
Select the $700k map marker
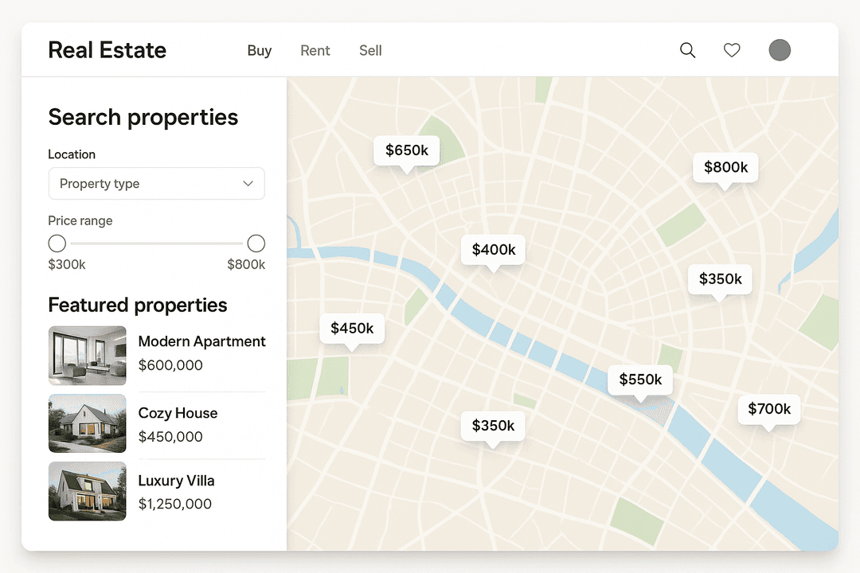768,409
